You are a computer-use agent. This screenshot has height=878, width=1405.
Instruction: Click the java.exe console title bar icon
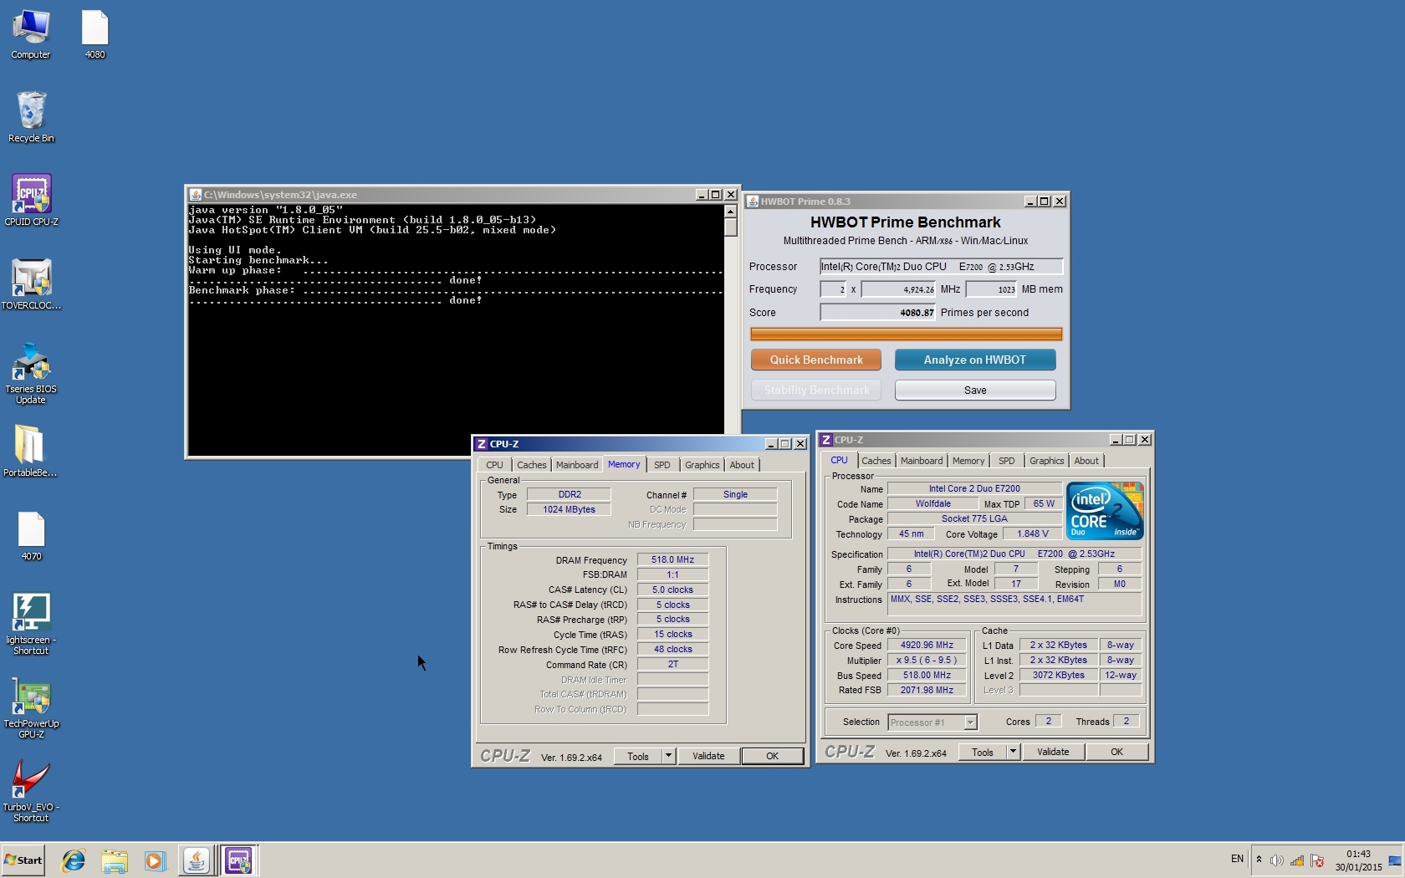click(195, 195)
